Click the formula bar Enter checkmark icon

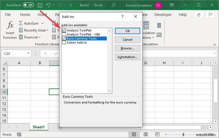click(56, 54)
